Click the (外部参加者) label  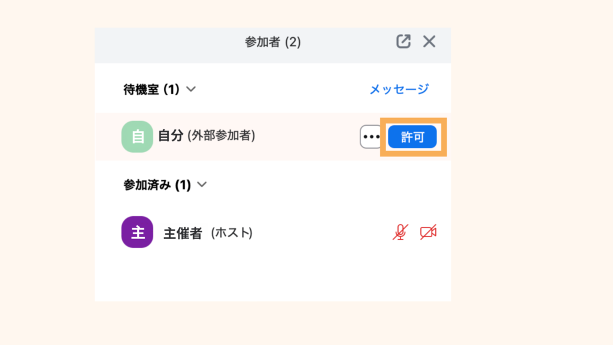pos(221,136)
